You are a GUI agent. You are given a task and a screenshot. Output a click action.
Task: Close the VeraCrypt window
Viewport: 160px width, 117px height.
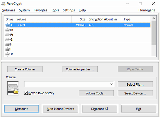pos(153,4)
